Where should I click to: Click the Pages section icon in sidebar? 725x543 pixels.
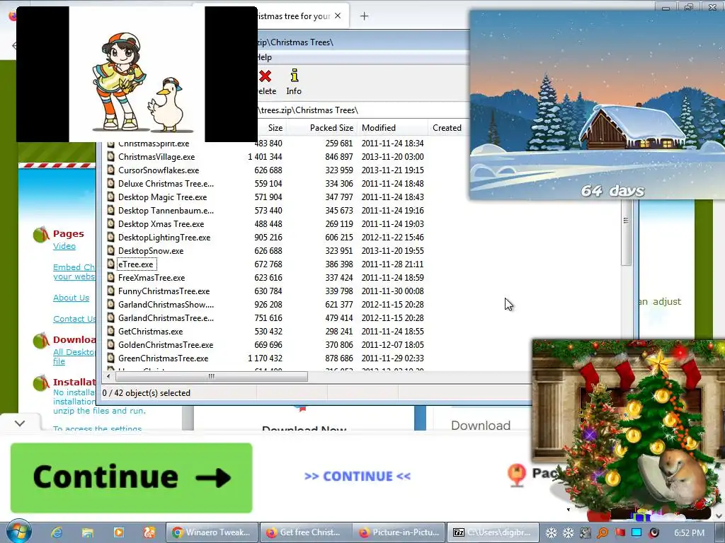41,235
